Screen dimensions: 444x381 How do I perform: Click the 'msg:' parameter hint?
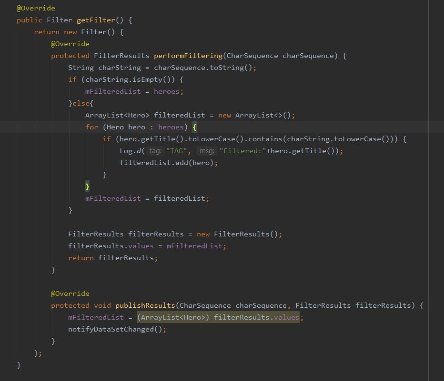pyautogui.click(x=207, y=151)
